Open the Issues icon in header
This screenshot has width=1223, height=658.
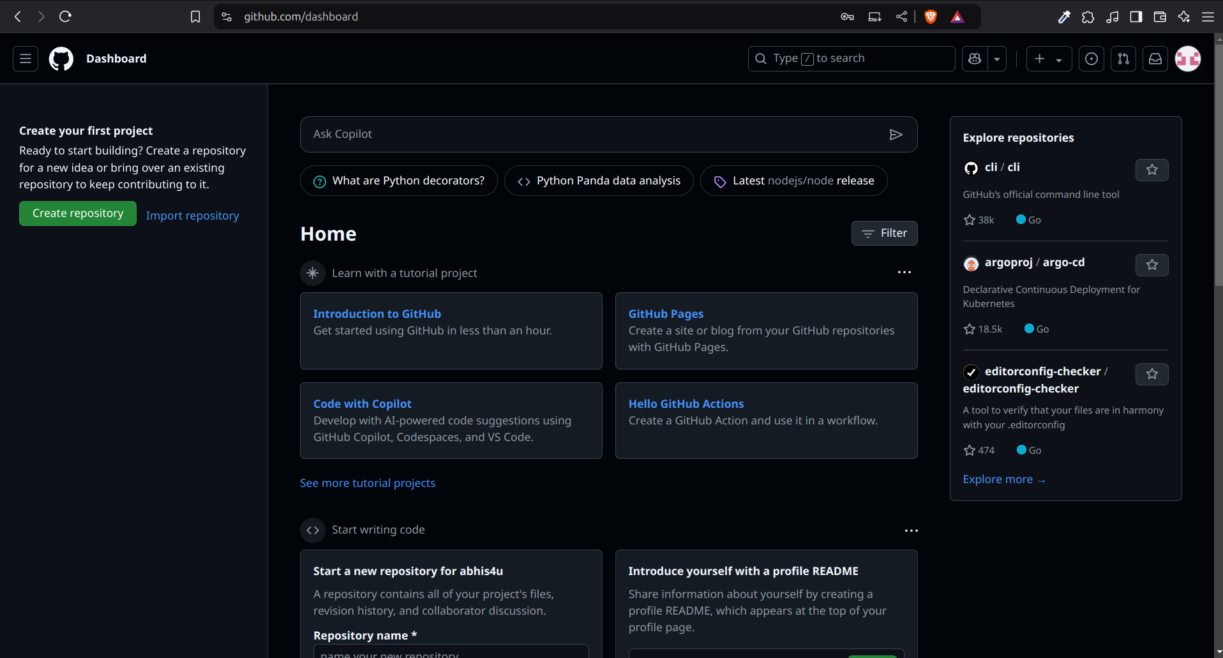click(x=1092, y=59)
